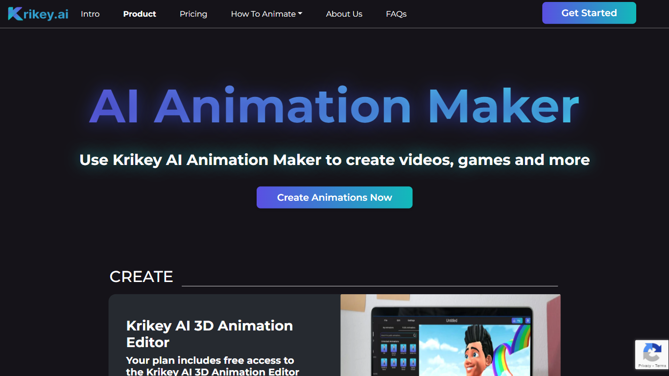Click the cartoon character's face in preview
669x376 pixels.
click(x=476, y=356)
